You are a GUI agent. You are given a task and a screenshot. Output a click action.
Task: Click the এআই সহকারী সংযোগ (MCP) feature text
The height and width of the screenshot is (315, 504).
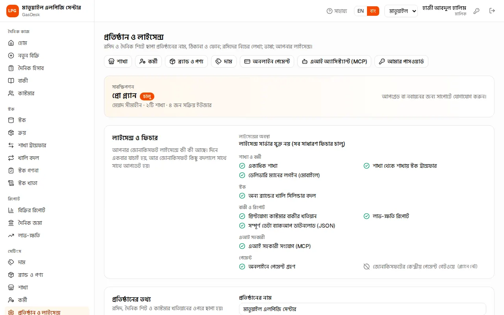pos(280,246)
